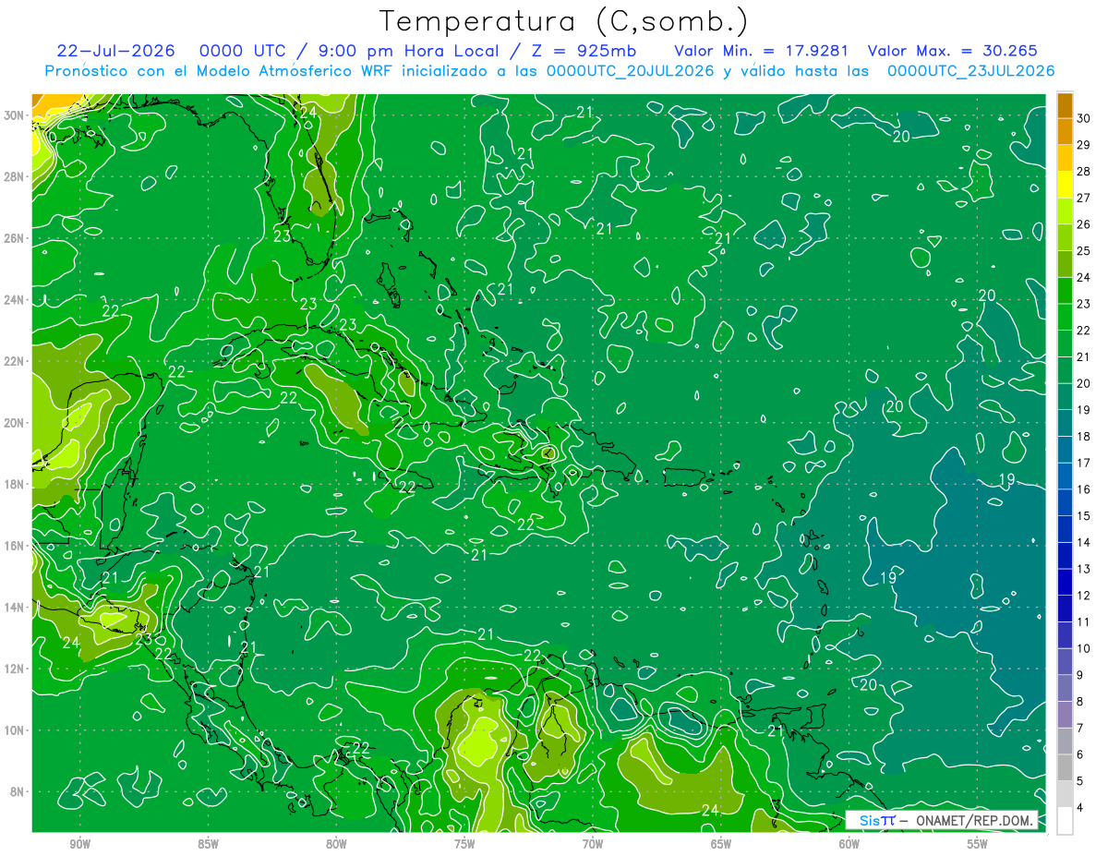Image resolution: width=1108 pixels, height=856 pixels.
Task: Click the yellow swatch between 27 and 28
Action: tap(1065, 185)
